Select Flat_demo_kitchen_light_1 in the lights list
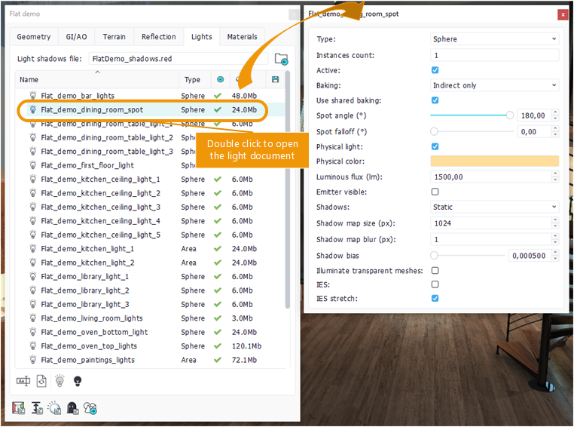This screenshot has height=427, width=574. coord(87,249)
